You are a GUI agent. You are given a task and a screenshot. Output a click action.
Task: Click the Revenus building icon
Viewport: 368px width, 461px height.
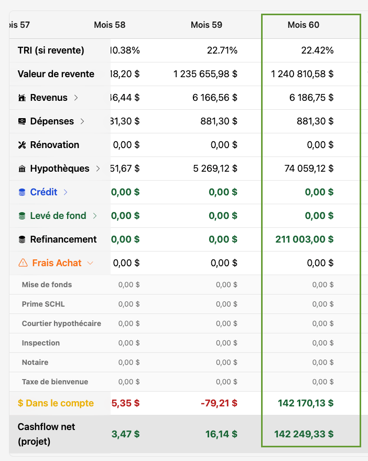click(22, 98)
